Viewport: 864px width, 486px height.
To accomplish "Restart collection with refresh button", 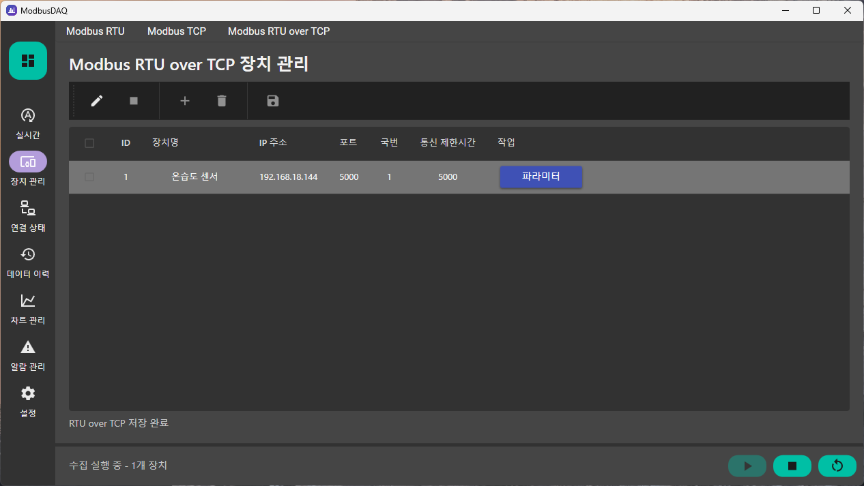I will click(x=837, y=466).
